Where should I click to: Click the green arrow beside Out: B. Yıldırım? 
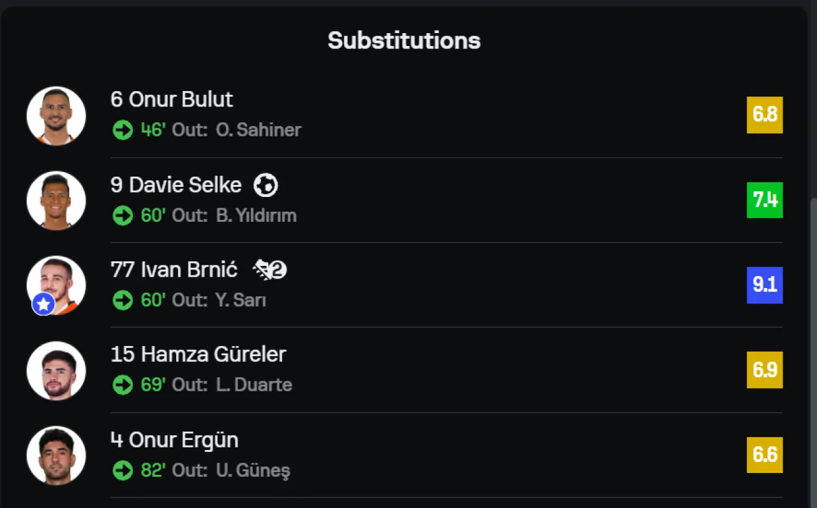click(123, 215)
